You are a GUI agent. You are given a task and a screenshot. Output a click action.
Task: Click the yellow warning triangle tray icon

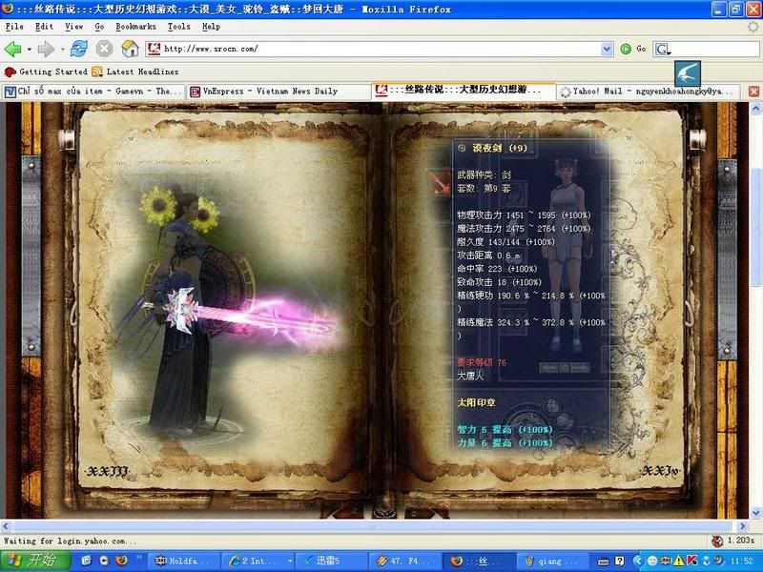pyautogui.click(x=679, y=561)
